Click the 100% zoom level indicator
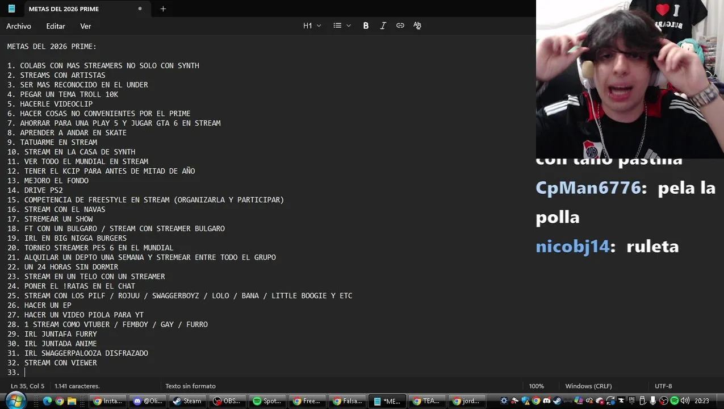Viewport: 724px width, 409px height. pos(537,386)
